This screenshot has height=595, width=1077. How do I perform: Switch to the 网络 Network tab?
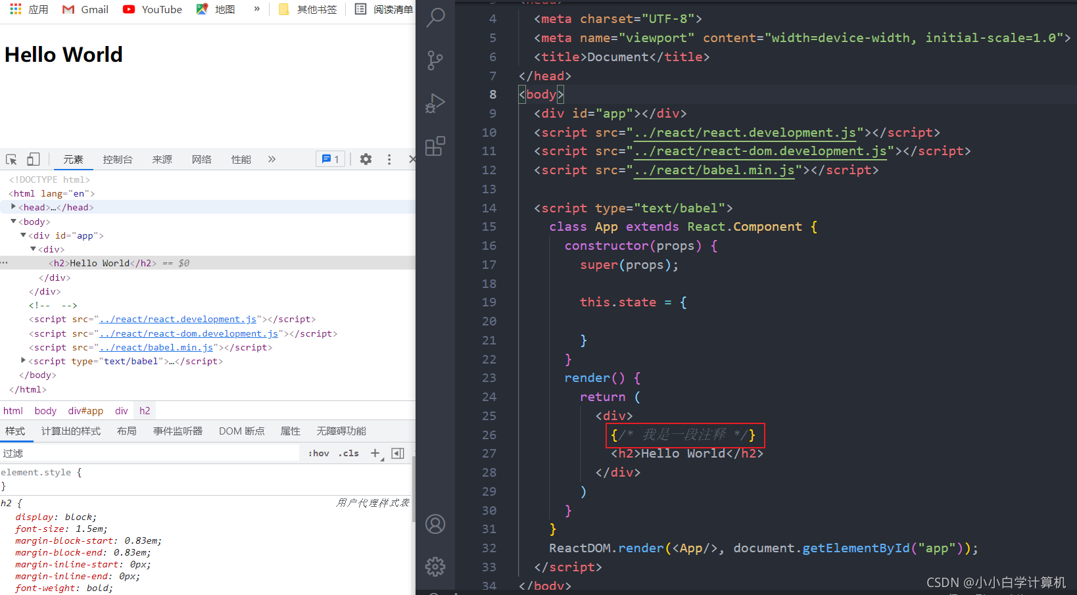pyautogui.click(x=202, y=159)
